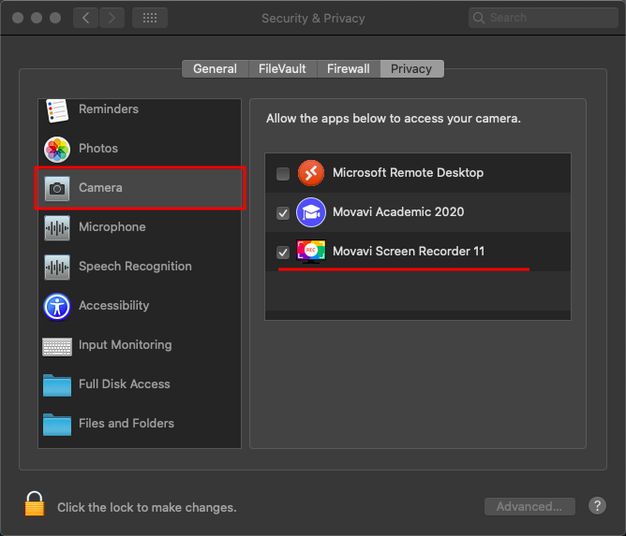
Task: Click the search magnifier icon
Action: (478, 18)
